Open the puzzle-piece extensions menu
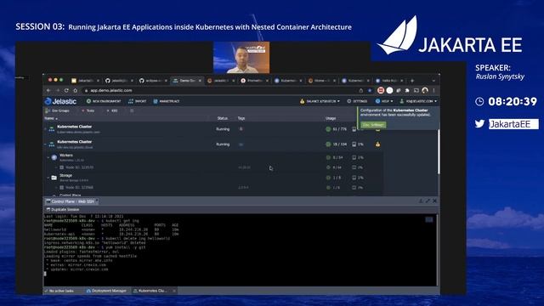This screenshot has height=306, width=544. click(407, 91)
